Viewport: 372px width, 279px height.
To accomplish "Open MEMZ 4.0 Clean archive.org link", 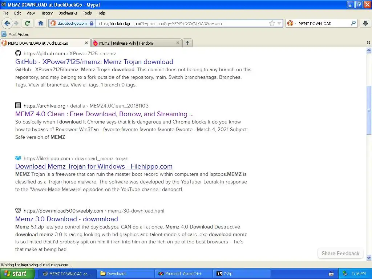I will [x=104, y=114].
